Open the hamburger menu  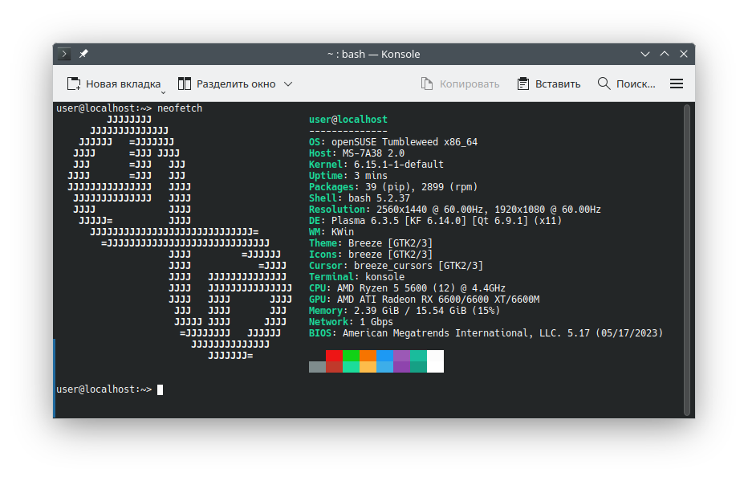point(677,84)
